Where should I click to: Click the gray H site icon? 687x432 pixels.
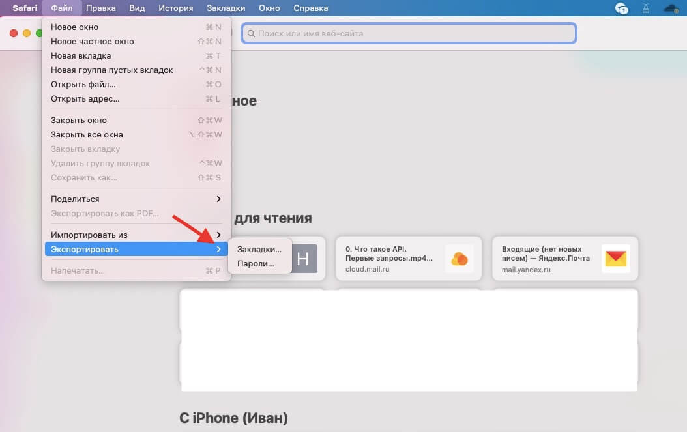tap(303, 259)
